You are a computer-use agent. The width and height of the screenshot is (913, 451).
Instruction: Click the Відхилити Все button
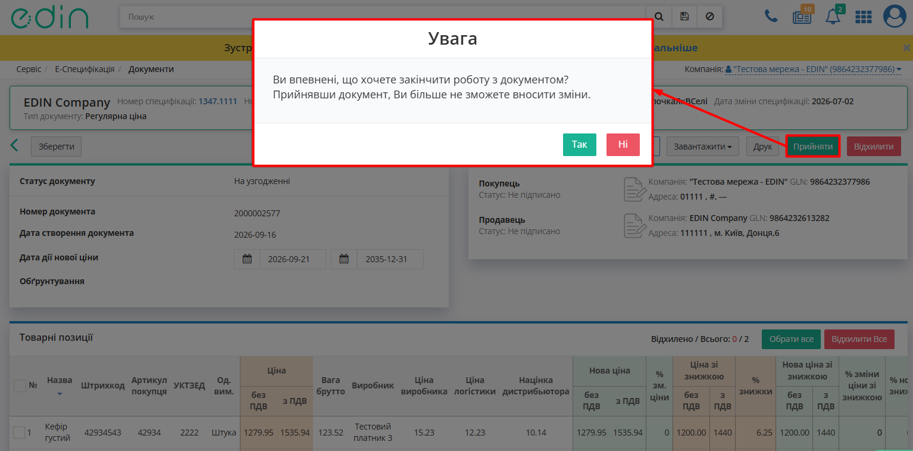[859, 339]
